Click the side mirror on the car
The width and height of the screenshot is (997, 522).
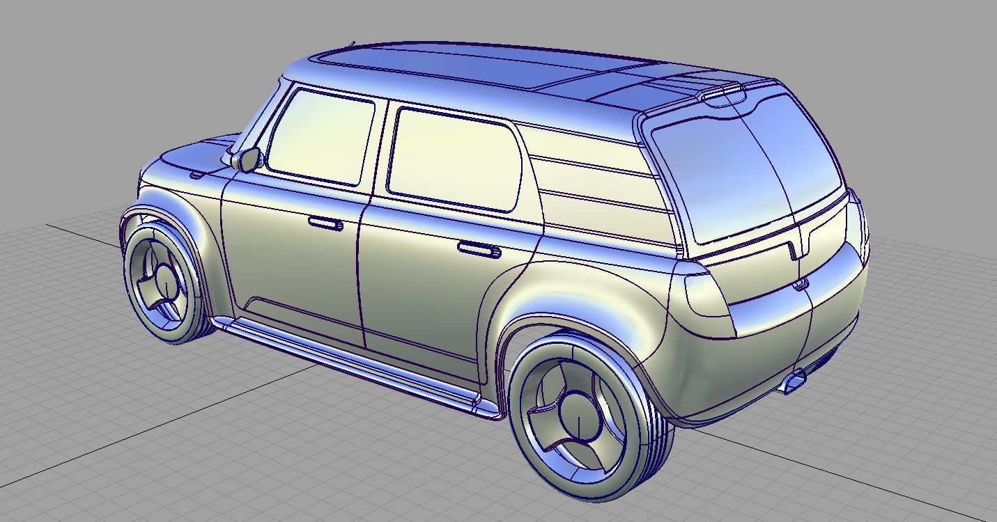[247, 159]
